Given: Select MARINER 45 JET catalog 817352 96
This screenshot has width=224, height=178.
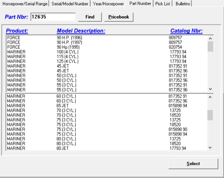Looking at the screenshot, I should [107, 71].
